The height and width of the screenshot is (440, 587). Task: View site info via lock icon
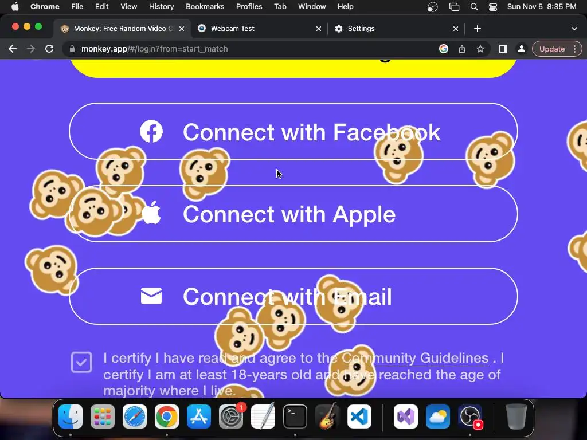[72, 49]
